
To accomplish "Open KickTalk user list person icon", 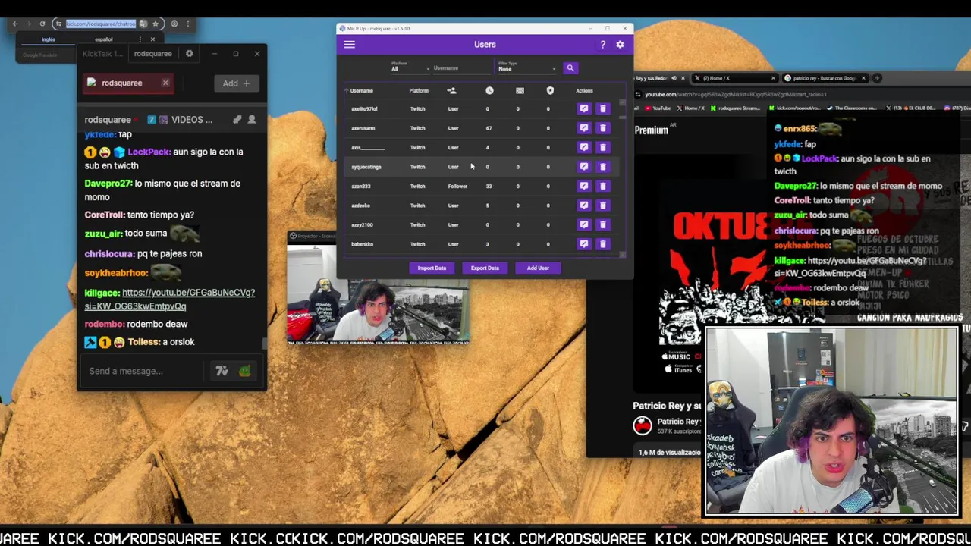I will point(252,120).
